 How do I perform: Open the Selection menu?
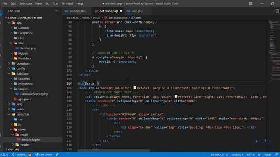[25, 3]
